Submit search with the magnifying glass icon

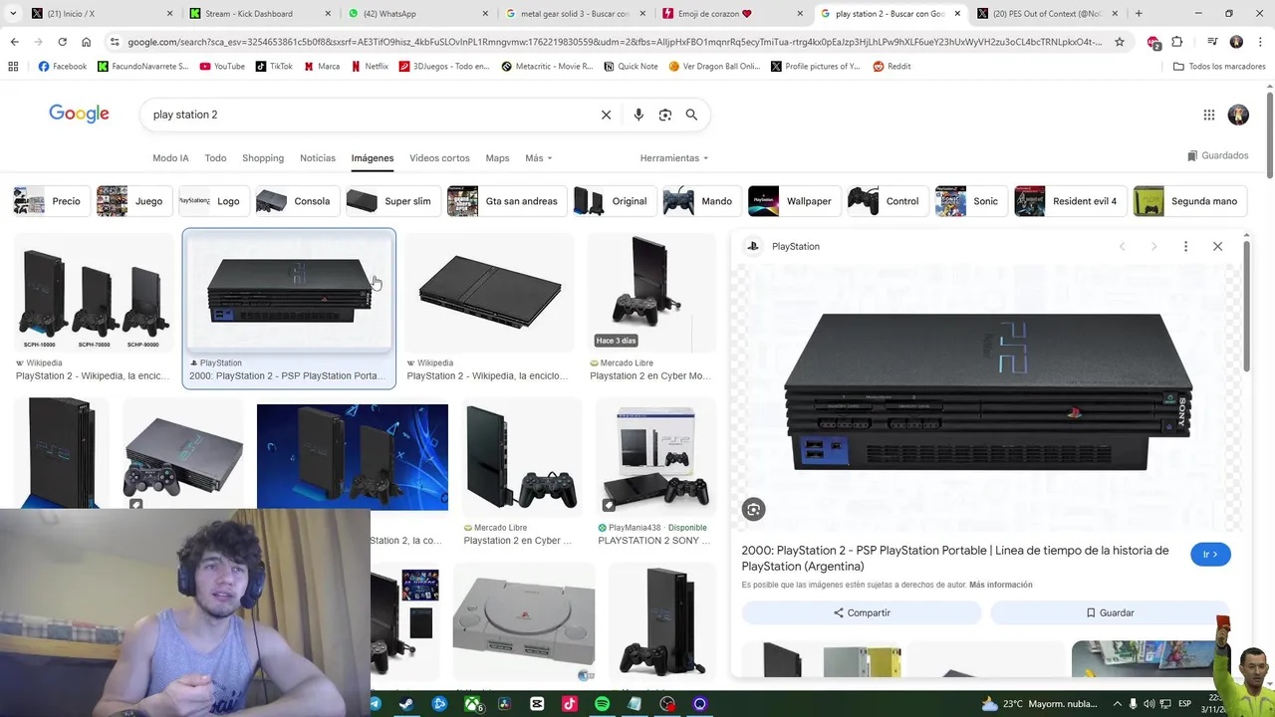coord(691,115)
